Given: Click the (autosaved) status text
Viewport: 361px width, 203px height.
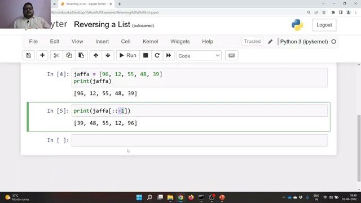Looking at the screenshot, I should click(x=143, y=25).
